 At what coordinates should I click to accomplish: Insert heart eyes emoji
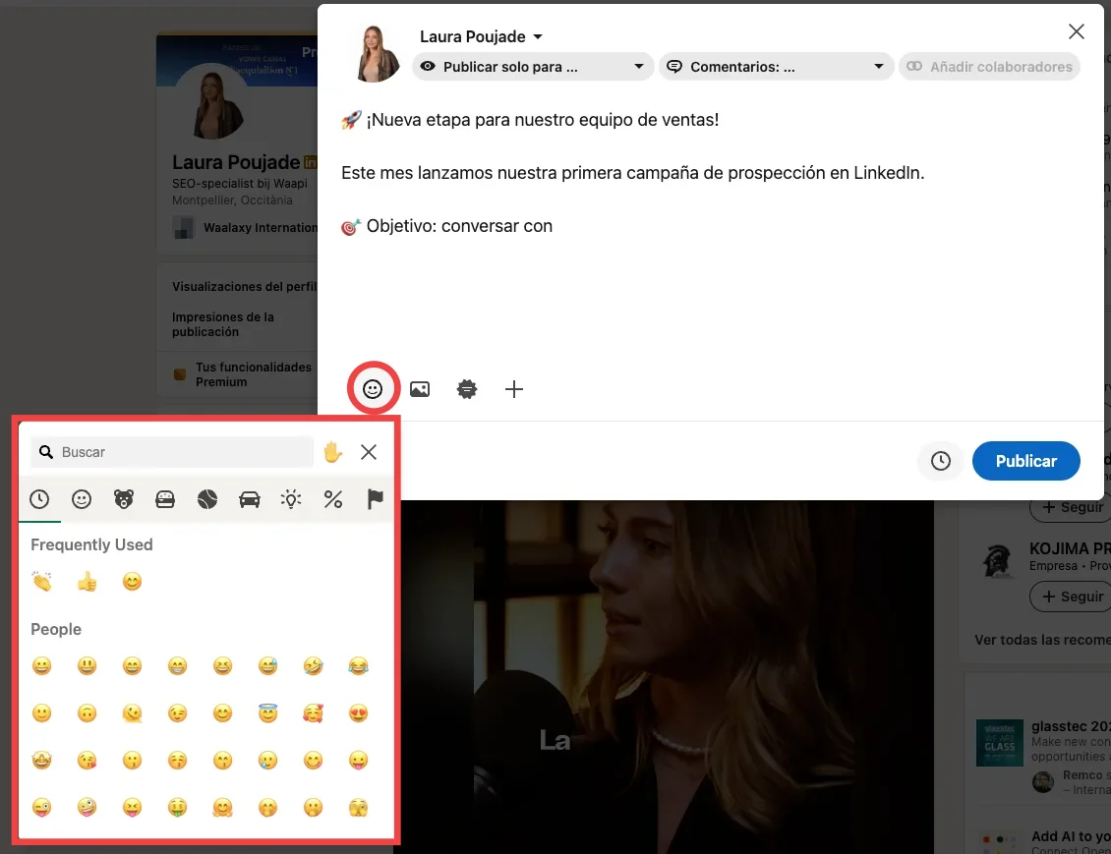(359, 713)
